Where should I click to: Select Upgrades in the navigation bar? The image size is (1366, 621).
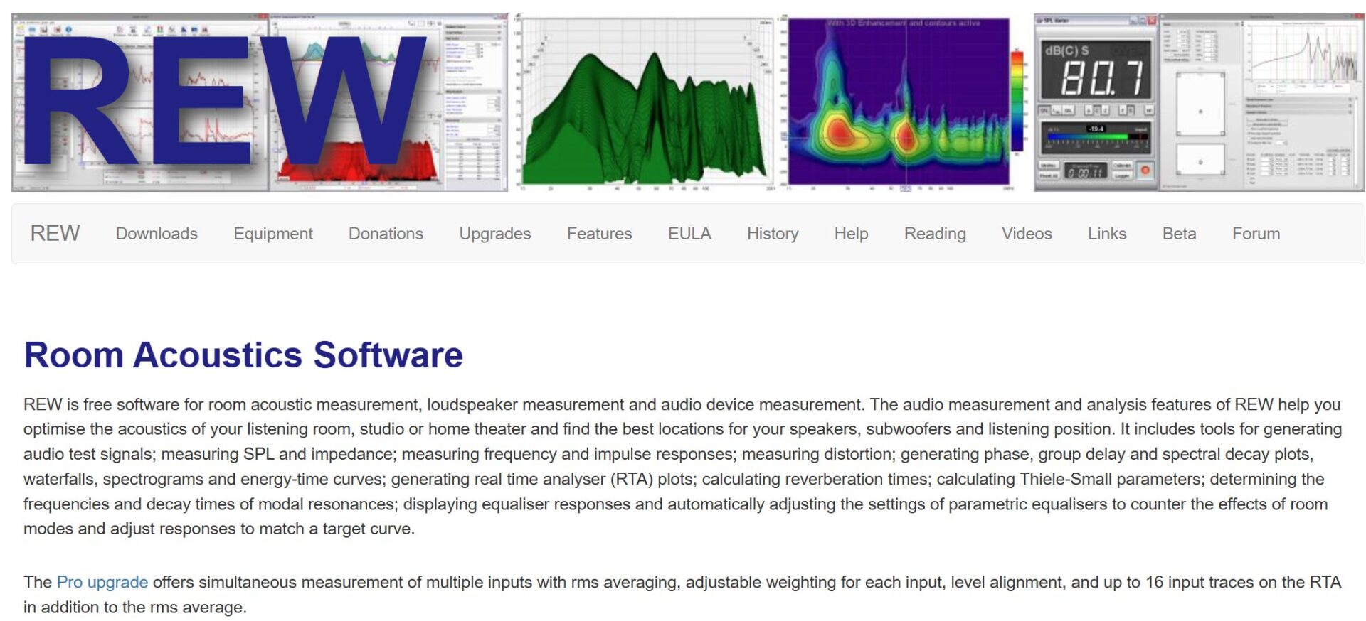click(494, 234)
